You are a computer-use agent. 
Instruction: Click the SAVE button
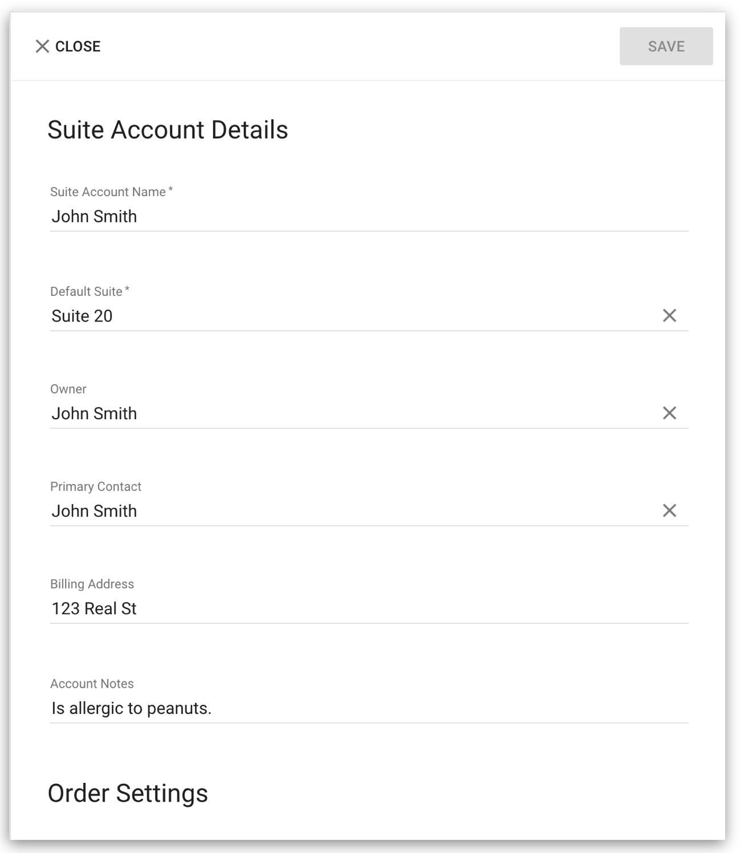coord(666,46)
